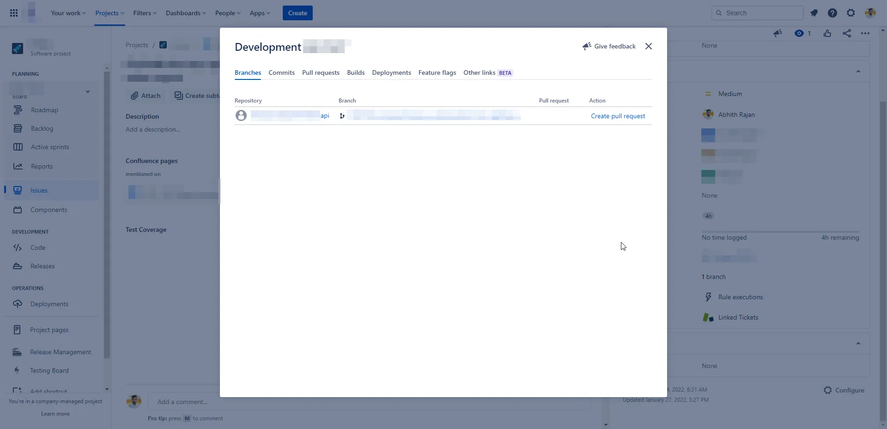Open the notifications icon in top bar
The width and height of the screenshot is (887, 429).
coord(814,13)
